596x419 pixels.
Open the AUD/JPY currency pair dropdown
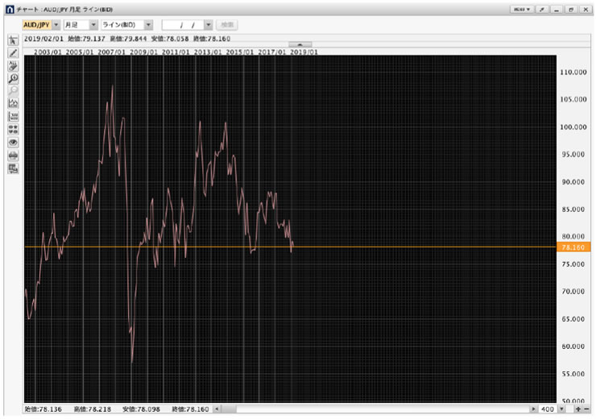56,25
